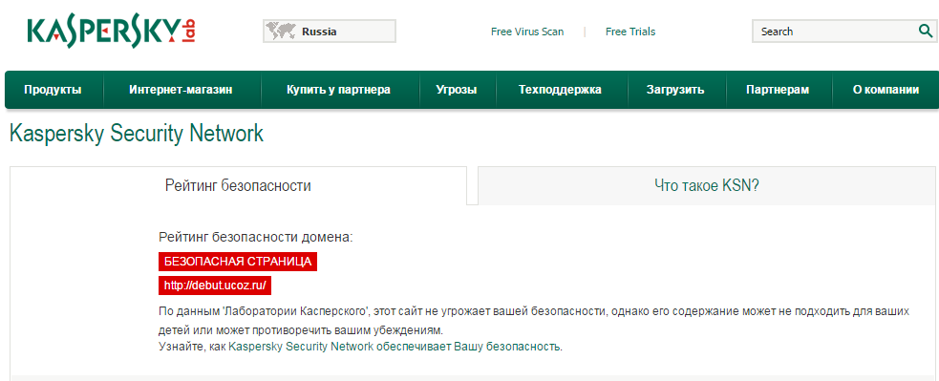Open the Загрузить menu item
Screen dimensions: 939x381
coord(675,90)
